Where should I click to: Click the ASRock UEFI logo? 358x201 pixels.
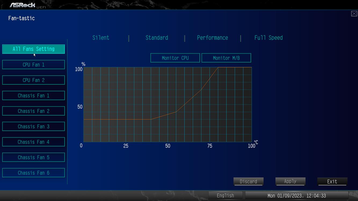click(x=28, y=5)
